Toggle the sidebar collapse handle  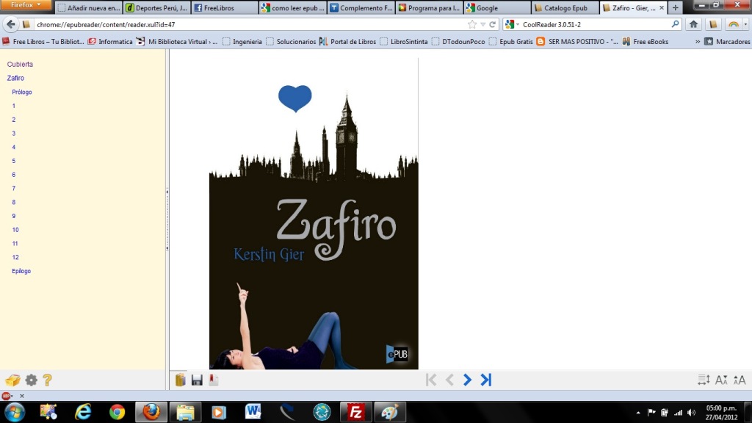tap(167, 220)
